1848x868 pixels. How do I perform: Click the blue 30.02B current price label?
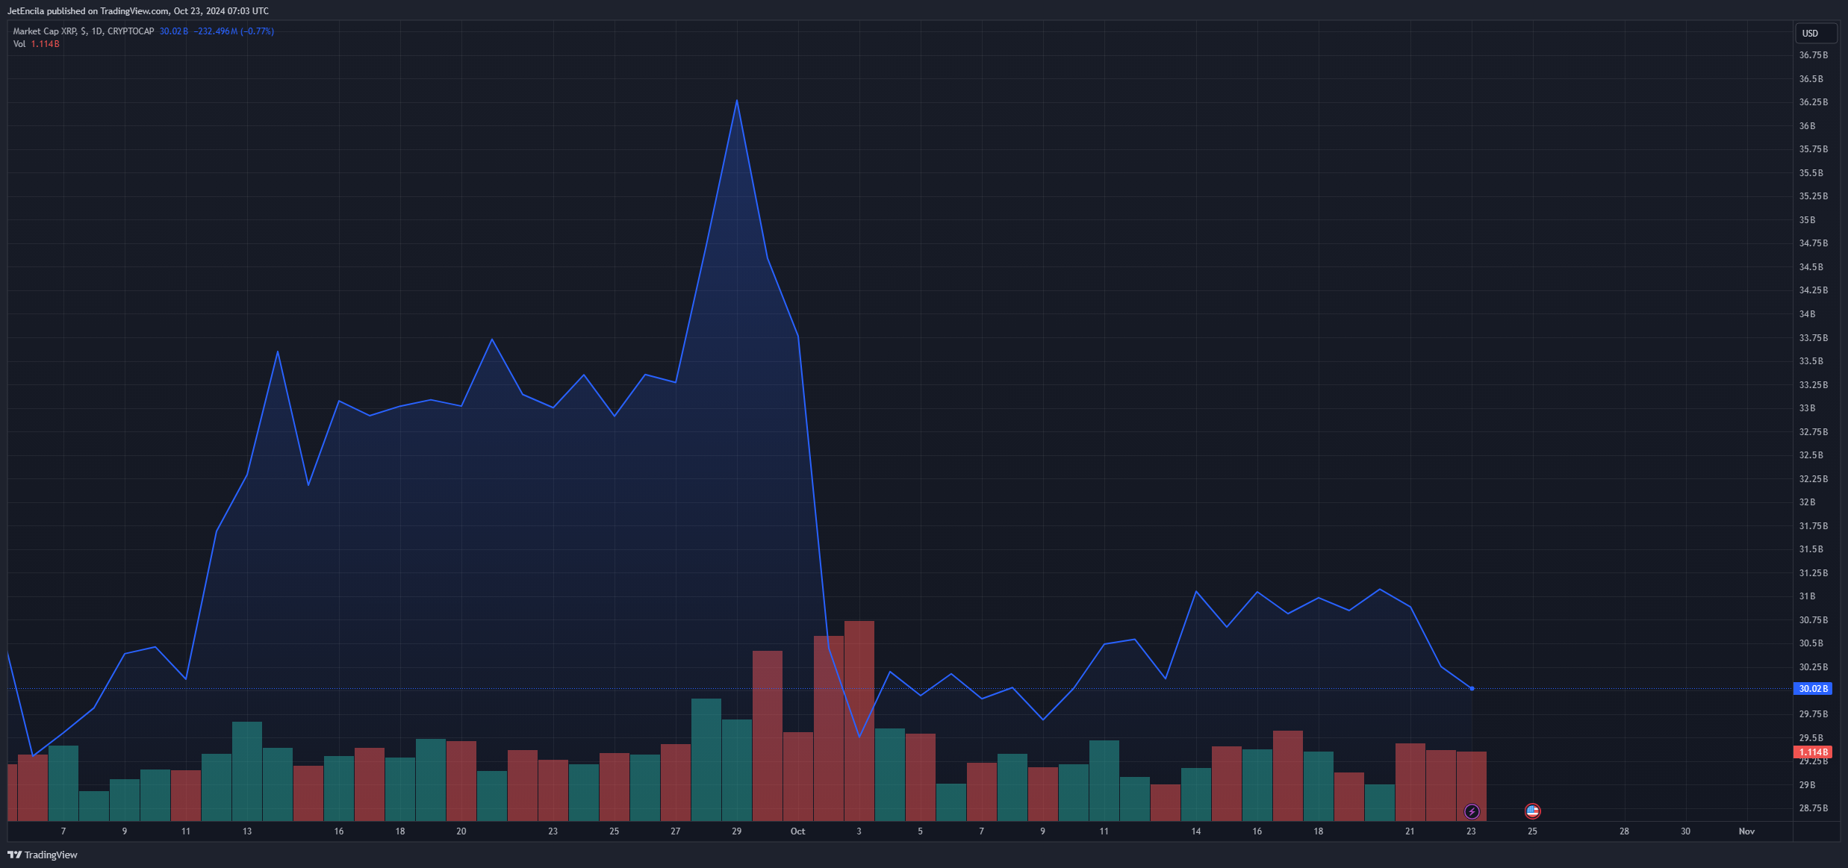pyautogui.click(x=1812, y=689)
